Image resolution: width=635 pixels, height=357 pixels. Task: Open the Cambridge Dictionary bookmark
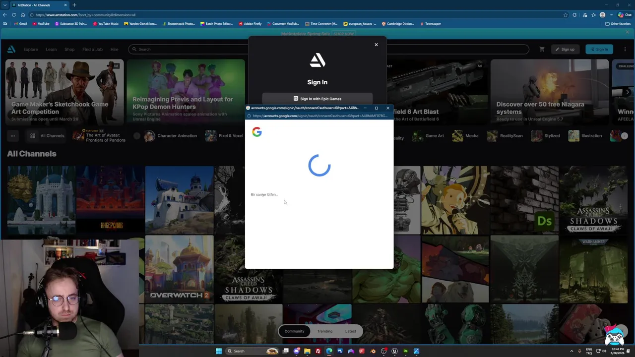(398, 24)
